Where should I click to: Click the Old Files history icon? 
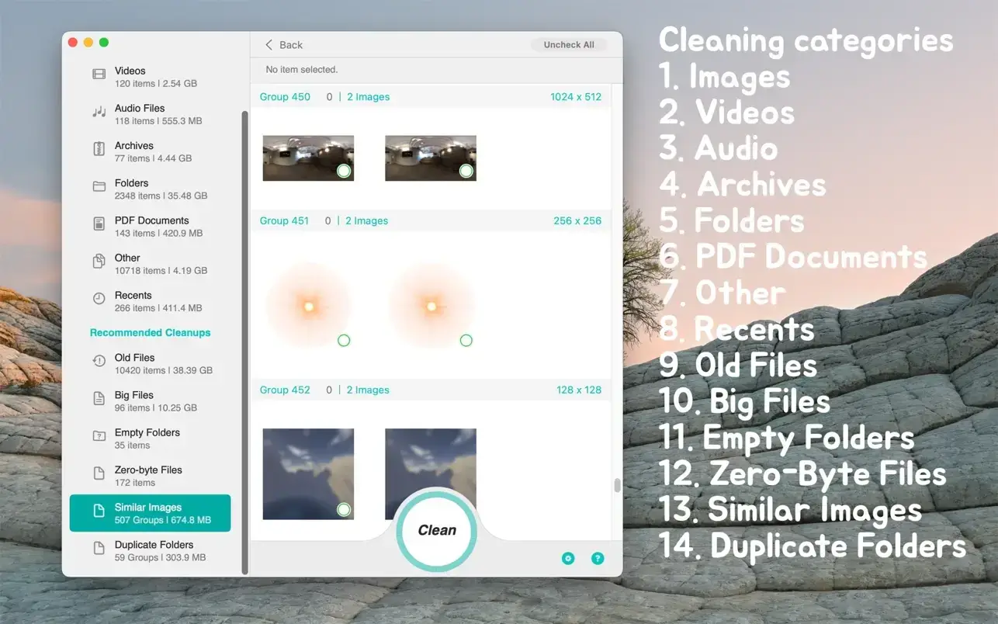coord(99,361)
